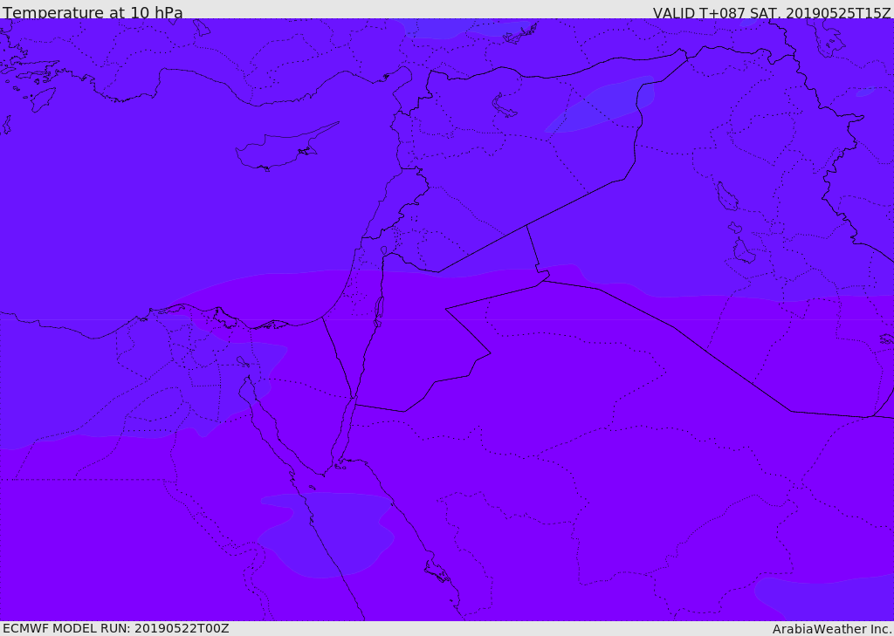Click the 'ECMWF MODEL RUN: 20190522T00Z' label

(116, 628)
